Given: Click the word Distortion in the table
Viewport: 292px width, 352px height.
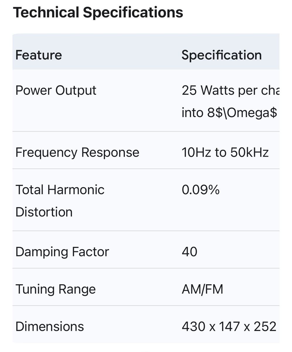Looking at the screenshot, I should [x=44, y=212].
